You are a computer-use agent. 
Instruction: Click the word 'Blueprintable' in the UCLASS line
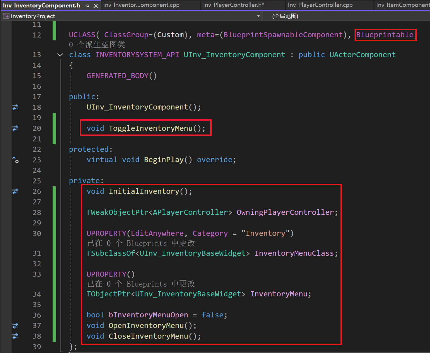point(385,35)
